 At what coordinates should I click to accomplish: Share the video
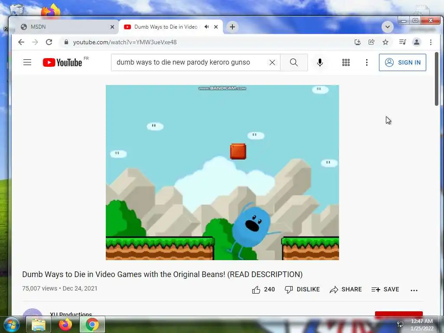pos(346,289)
